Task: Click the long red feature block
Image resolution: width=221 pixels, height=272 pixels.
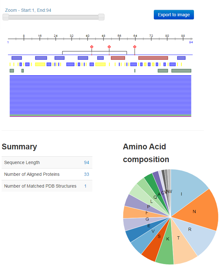Action: [x=153, y=58]
